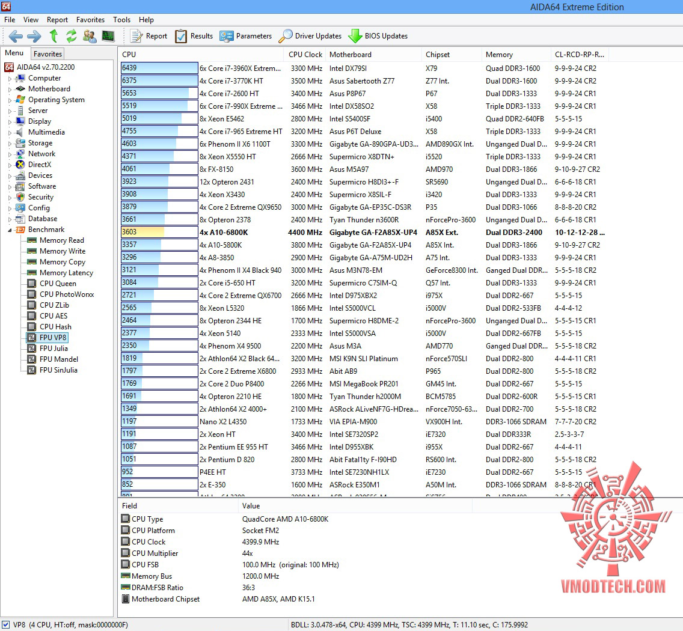683x631 pixels.
Task: Click the 5019 Xeon E5462 score bar
Action: pyautogui.click(x=159, y=118)
